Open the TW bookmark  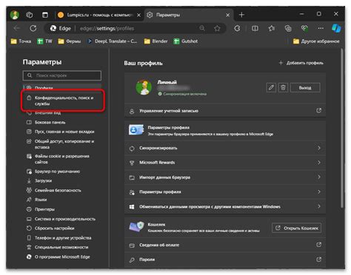(x=44, y=41)
